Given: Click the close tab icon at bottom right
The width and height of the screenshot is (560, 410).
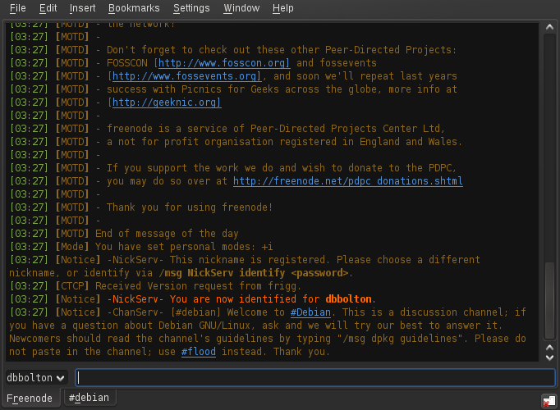Looking at the screenshot, I should click(x=549, y=401).
